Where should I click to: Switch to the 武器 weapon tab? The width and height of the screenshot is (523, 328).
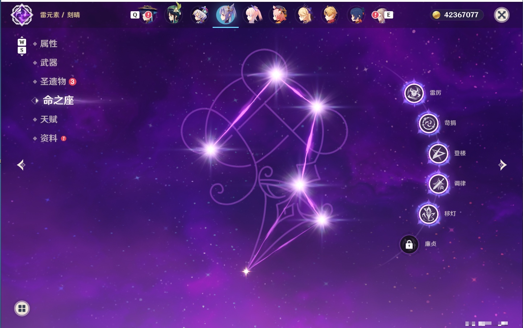[x=49, y=63]
